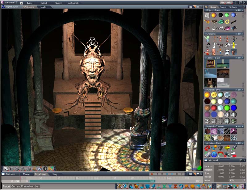This screenshot has height=190, width=247.
Task: Open the Activities - Base dropdown arrow
Action: (236, 143)
